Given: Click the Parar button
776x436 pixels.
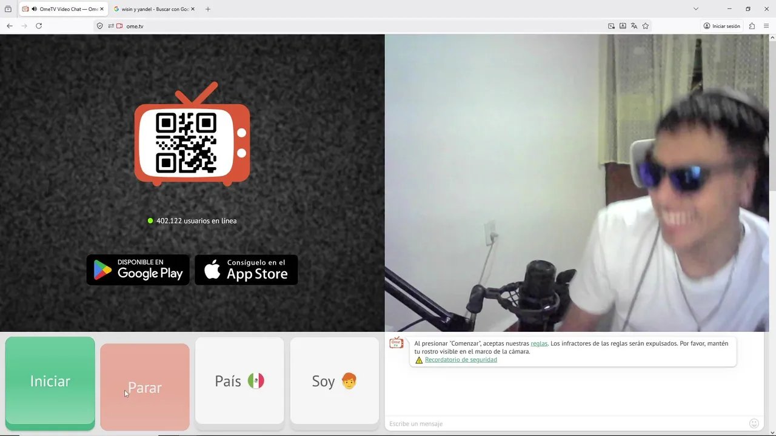Looking at the screenshot, I should tap(145, 387).
